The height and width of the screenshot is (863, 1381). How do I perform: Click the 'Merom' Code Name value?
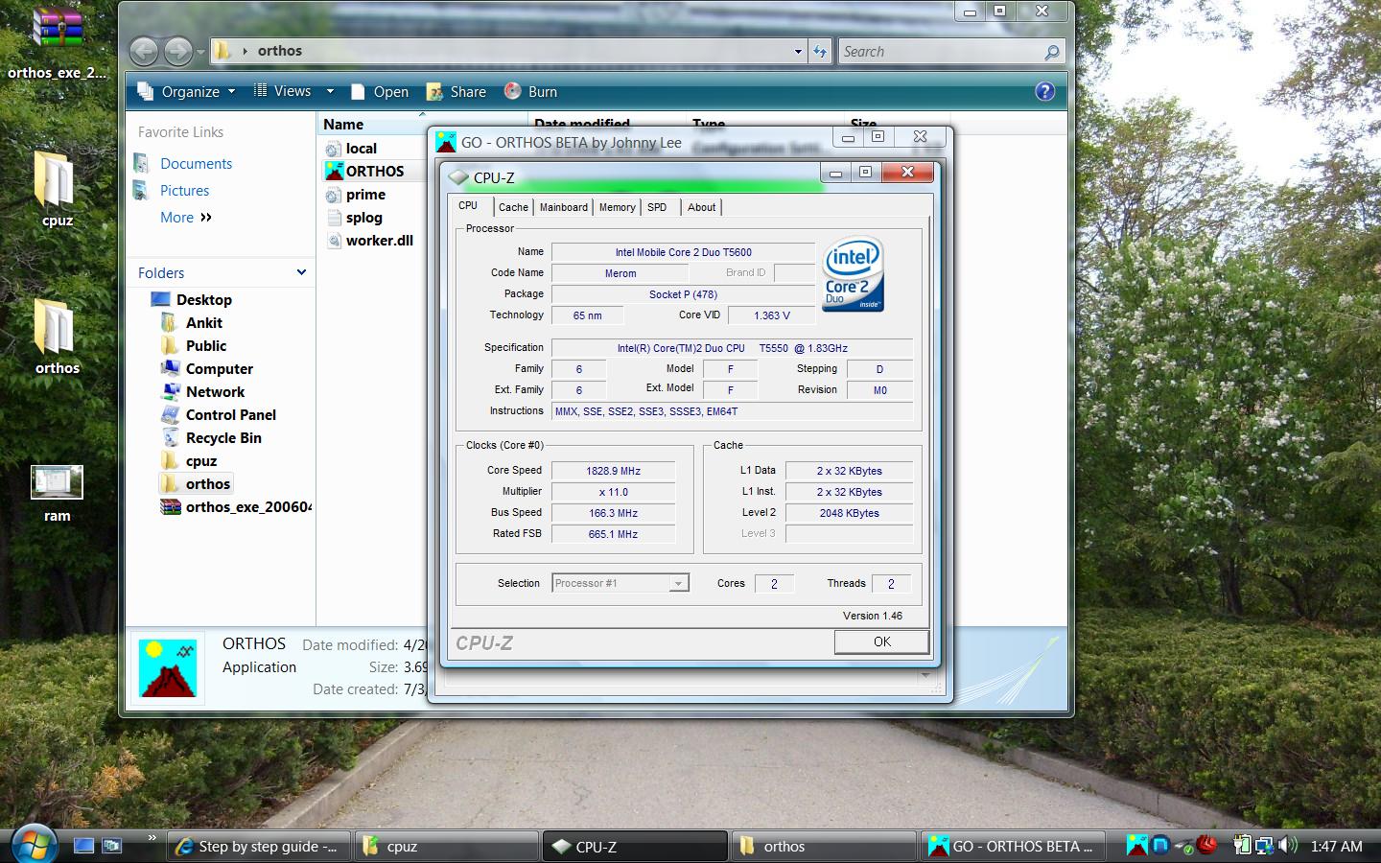coord(620,273)
